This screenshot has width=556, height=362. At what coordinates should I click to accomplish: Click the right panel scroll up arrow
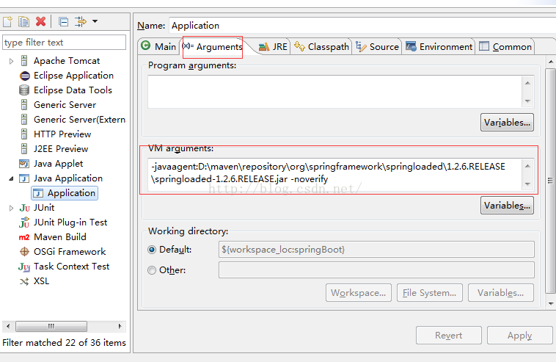(x=551, y=62)
